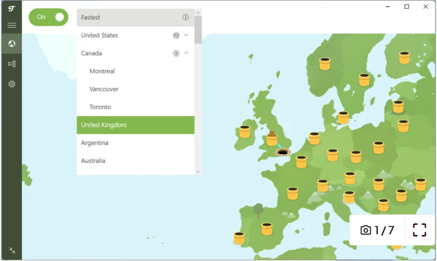Click the tunnel barrel over Denmark
The width and height of the screenshot is (437, 261).
click(343, 117)
